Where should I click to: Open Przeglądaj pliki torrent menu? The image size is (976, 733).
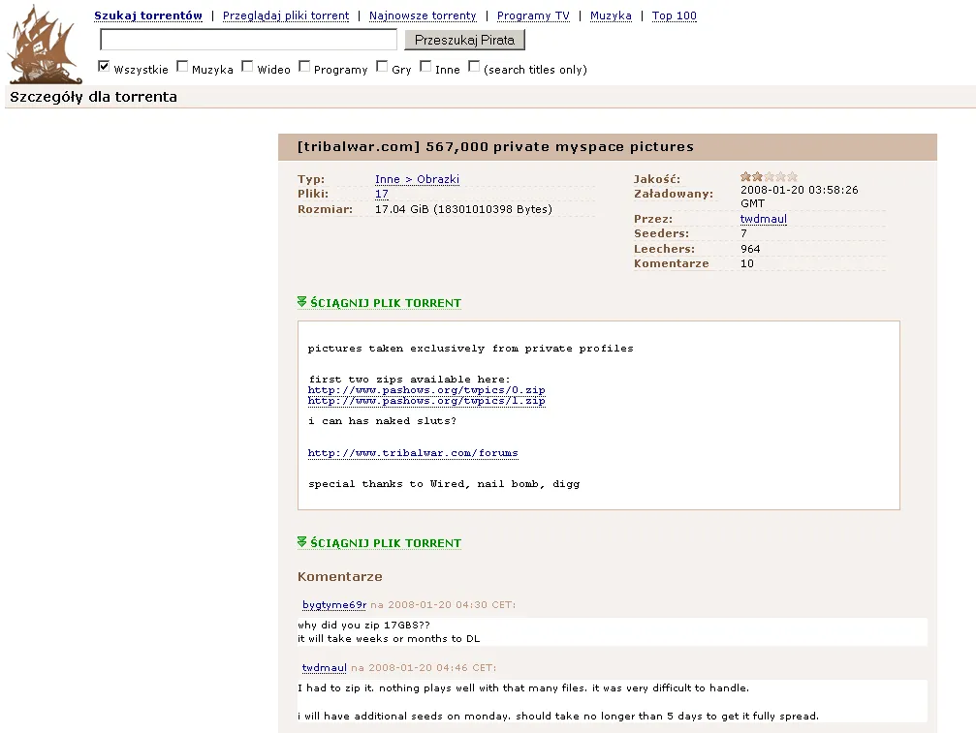pos(286,16)
